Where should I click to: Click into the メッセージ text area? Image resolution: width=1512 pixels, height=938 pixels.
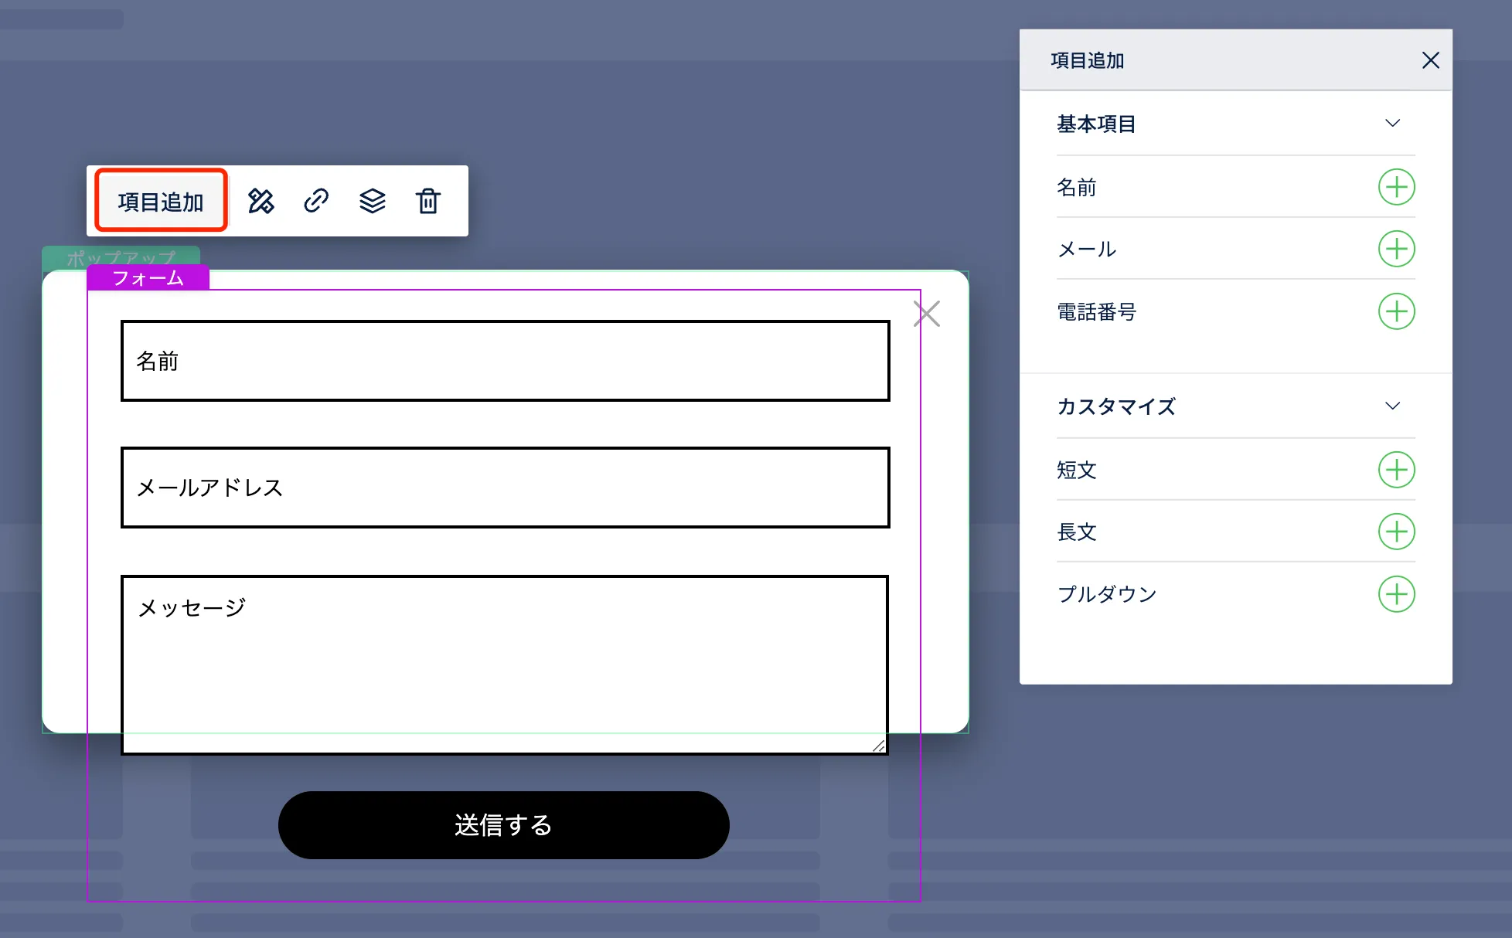[x=504, y=663]
